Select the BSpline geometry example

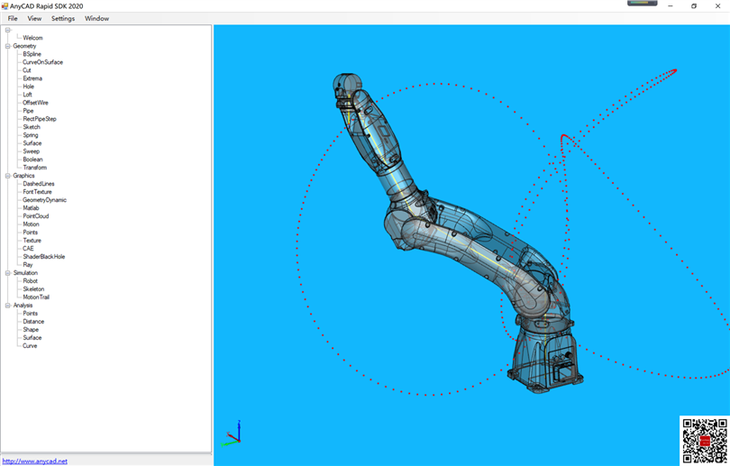(32, 54)
